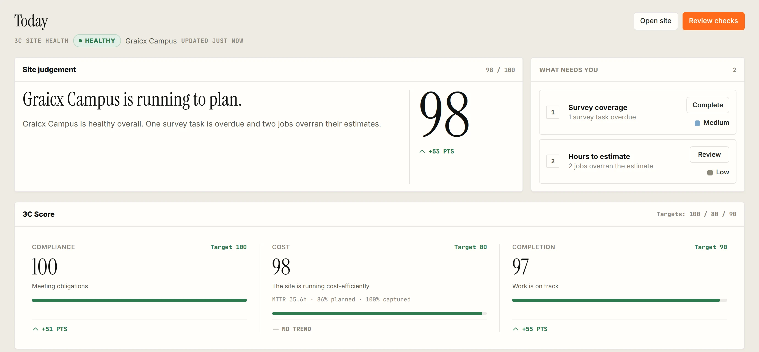The width and height of the screenshot is (759, 352).
Task: Click the HEALTHY status badge
Action: [97, 41]
